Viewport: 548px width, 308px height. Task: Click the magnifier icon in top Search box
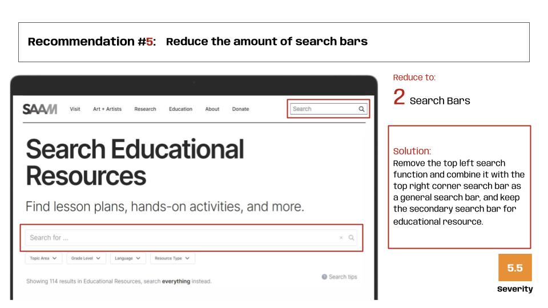362,109
